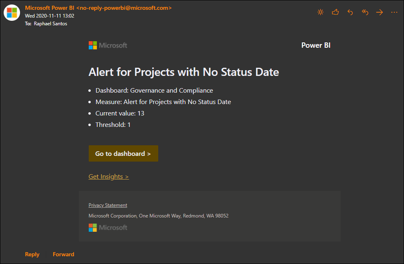Click the Microsoft logo in email header
Viewport: 404px width, 264px height.
click(108, 46)
